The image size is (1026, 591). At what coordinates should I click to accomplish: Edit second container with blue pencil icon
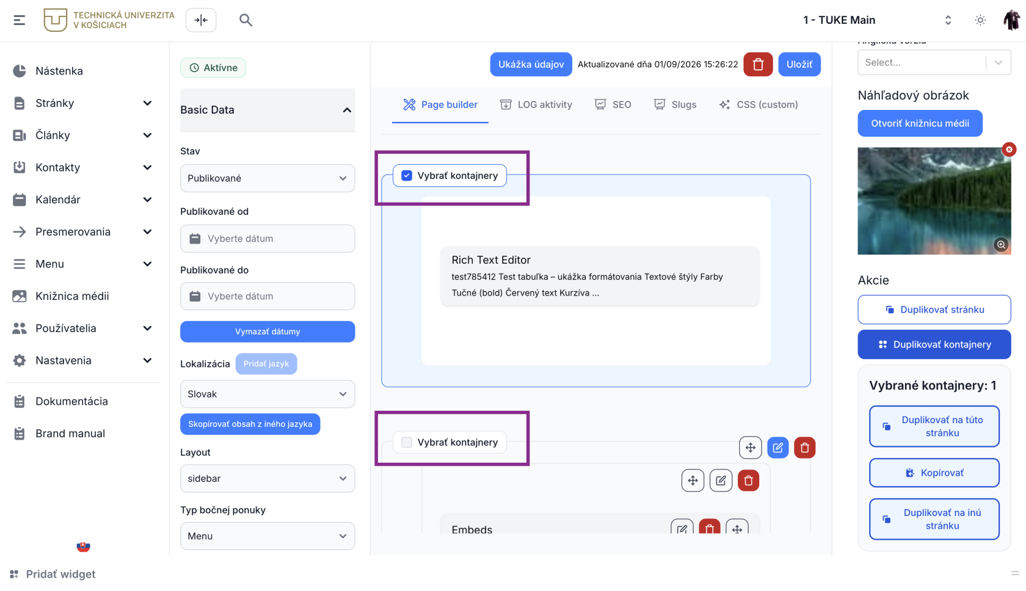pyautogui.click(x=778, y=448)
